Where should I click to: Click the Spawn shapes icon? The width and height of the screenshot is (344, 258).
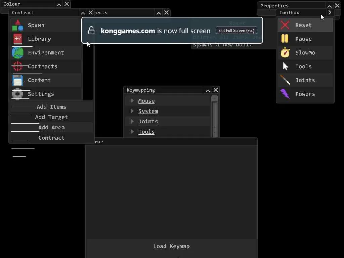(17, 25)
